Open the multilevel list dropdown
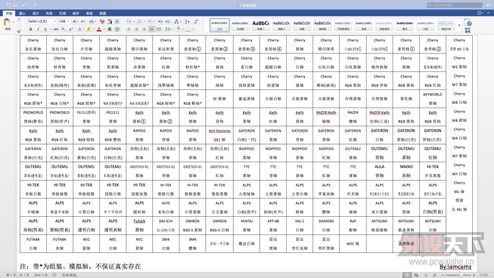This screenshot has height=278, width=494. (154, 21)
